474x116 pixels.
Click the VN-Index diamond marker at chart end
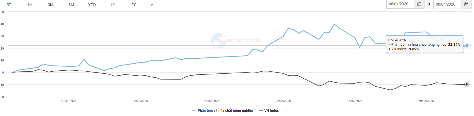coord(467,84)
